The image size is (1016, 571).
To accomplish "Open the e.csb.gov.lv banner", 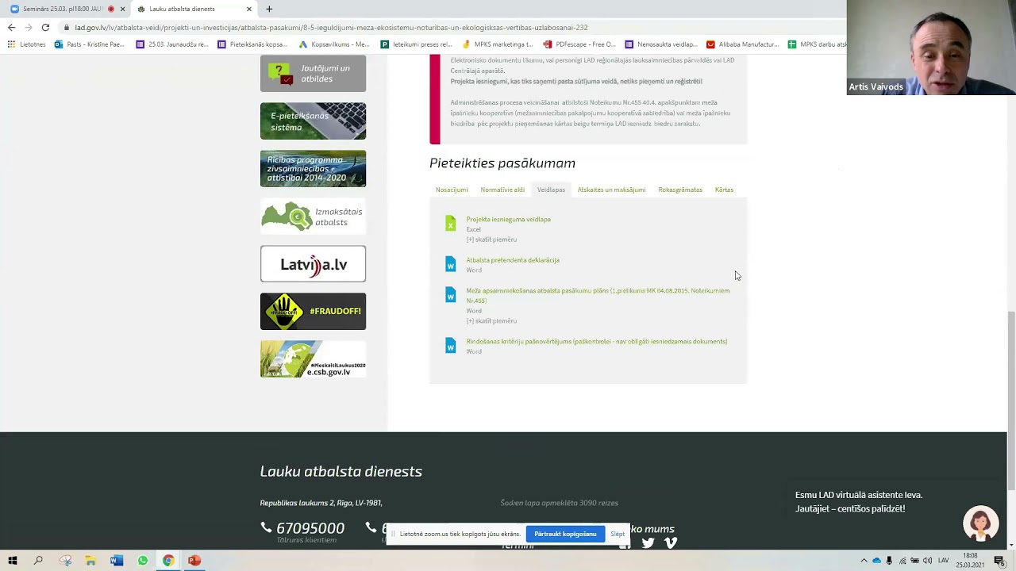I will tap(313, 359).
